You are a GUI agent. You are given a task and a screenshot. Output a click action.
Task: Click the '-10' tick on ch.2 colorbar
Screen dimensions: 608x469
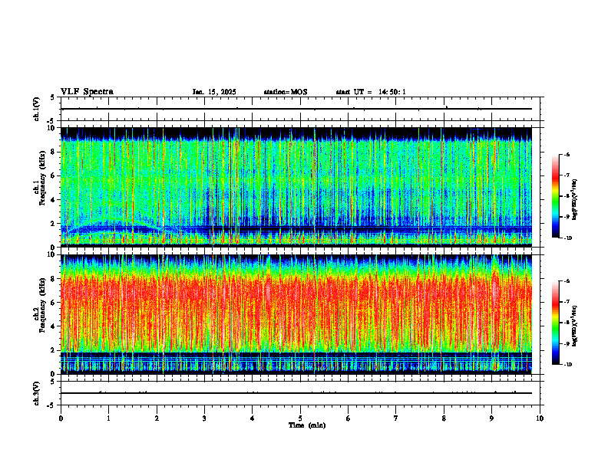pos(567,365)
